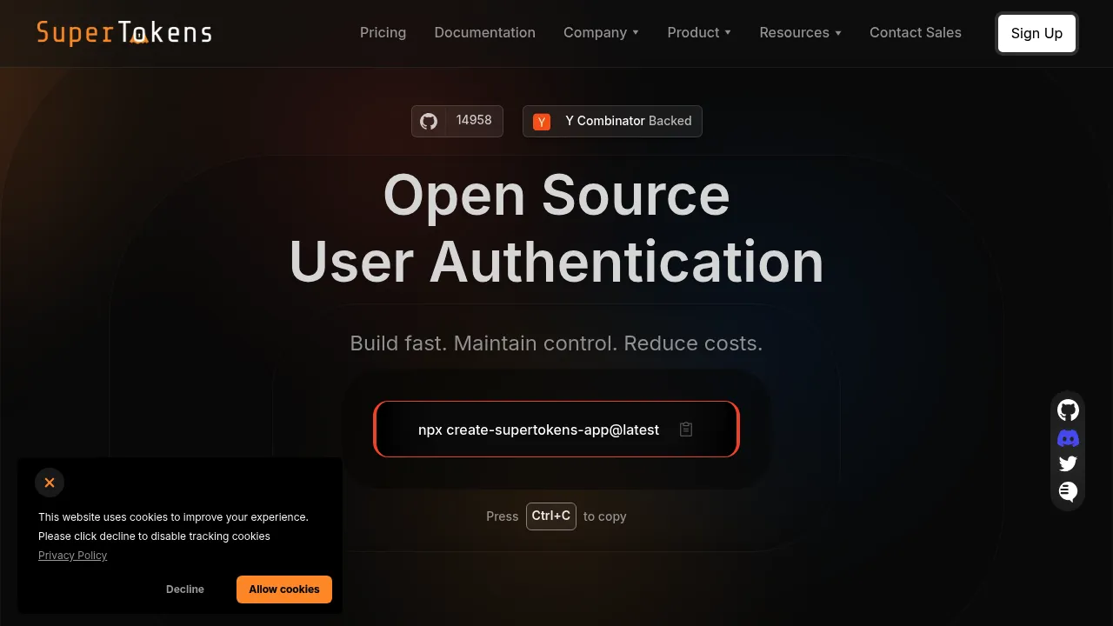The height and width of the screenshot is (626, 1113).
Task: Click the npx create-supertokens-app@latest command box
Action: (x=556, y=429)
